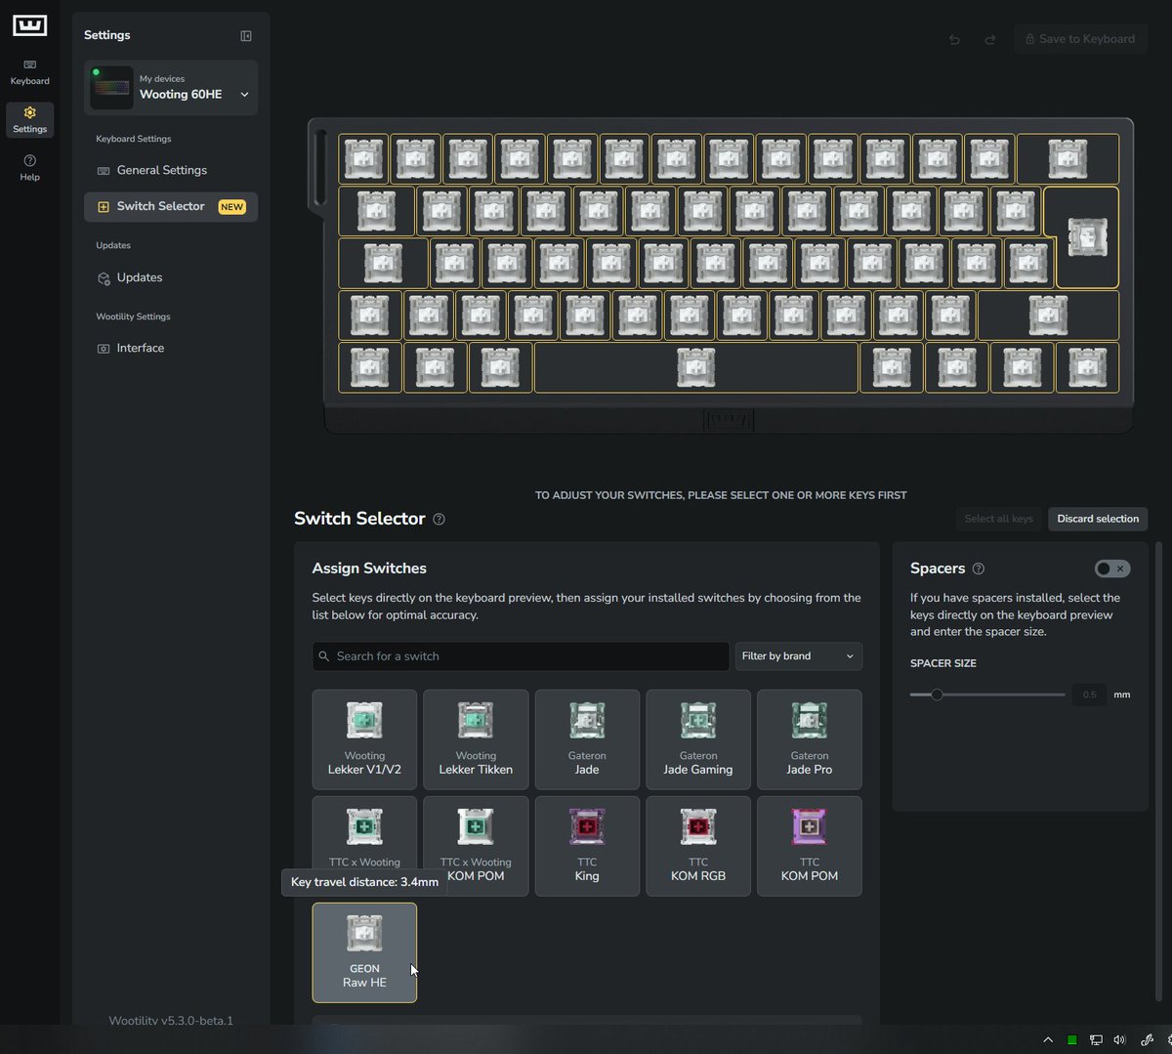Click the green tray icon in taskbar

click(x=1071, y=1040)
